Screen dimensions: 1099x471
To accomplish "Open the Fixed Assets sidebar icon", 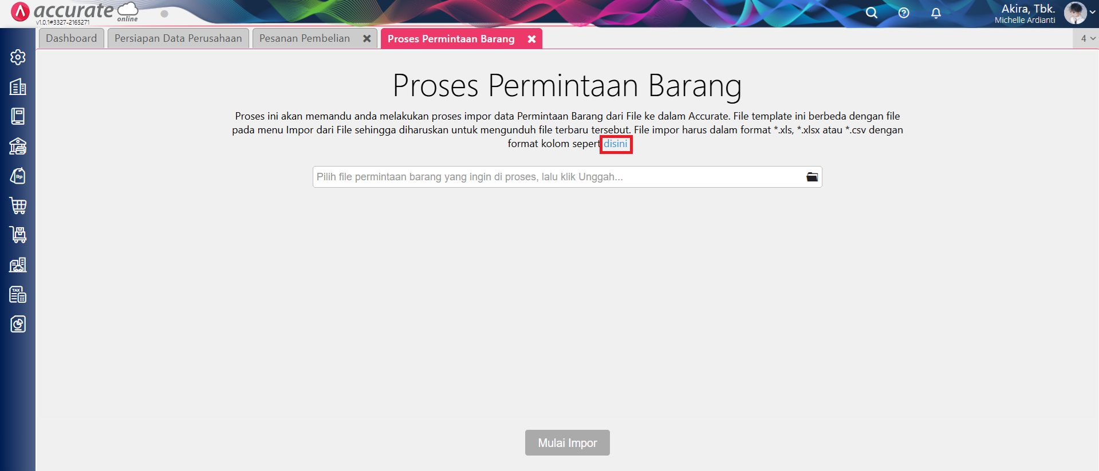I will [18, 265].
